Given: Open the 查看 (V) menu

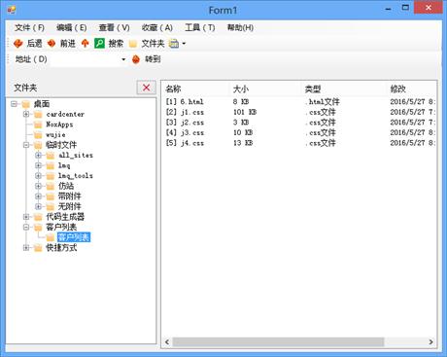Looking at the screenshot, I should [115, 28].
